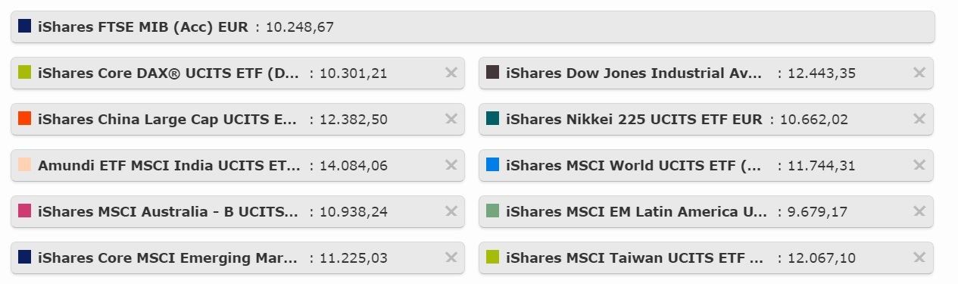Remove iShares China Large Cap entry
The image size is (958, 284).
tap(451, 119)
